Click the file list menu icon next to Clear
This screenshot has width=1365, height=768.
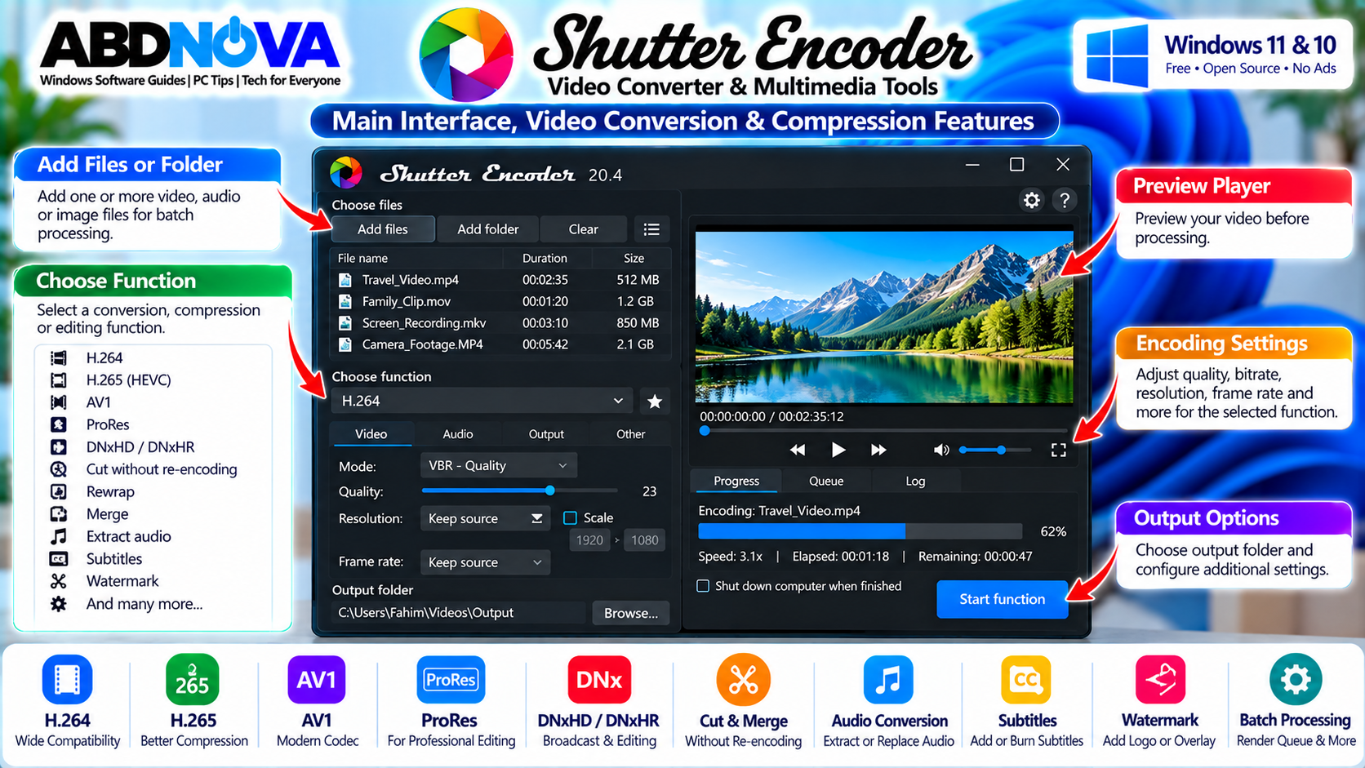pyautogui.click(x=651, y=229)
